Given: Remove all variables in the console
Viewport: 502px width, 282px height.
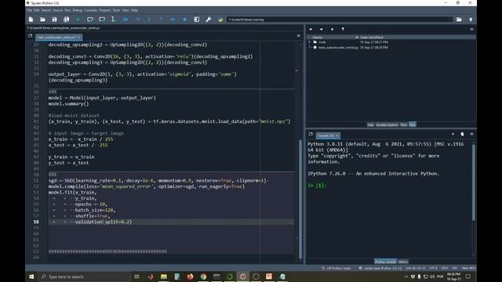Looking at the screenshot, I should (x=462, y=134).
